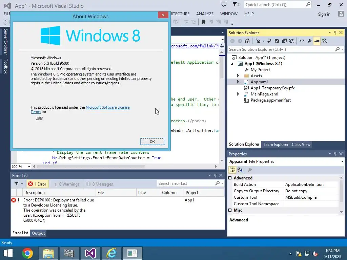This screenshot has width=347, height=260.
Task: Open the Solution Explorer window options dropdown arrow
Action: click(x=329, y=32)
